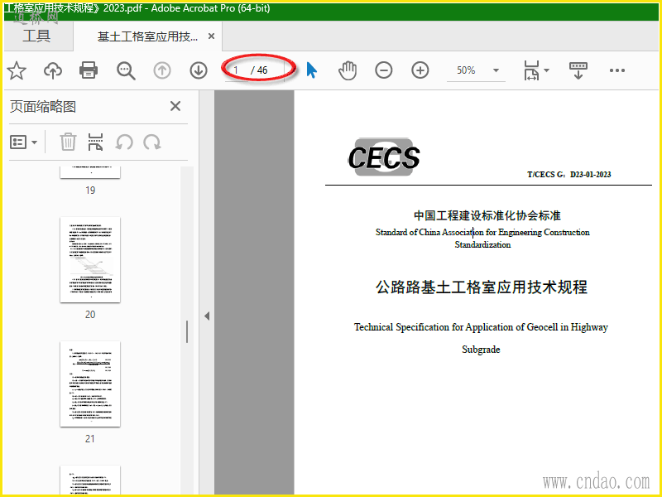
Task: Go to previous page arrow
Action: [162, 70]
